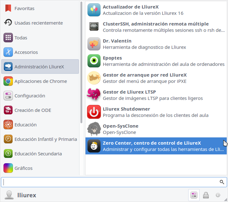Viewport: 228px width, 202px height.
Task: Open Aplicaciones de Chrome category
Action: click(40, 81)
